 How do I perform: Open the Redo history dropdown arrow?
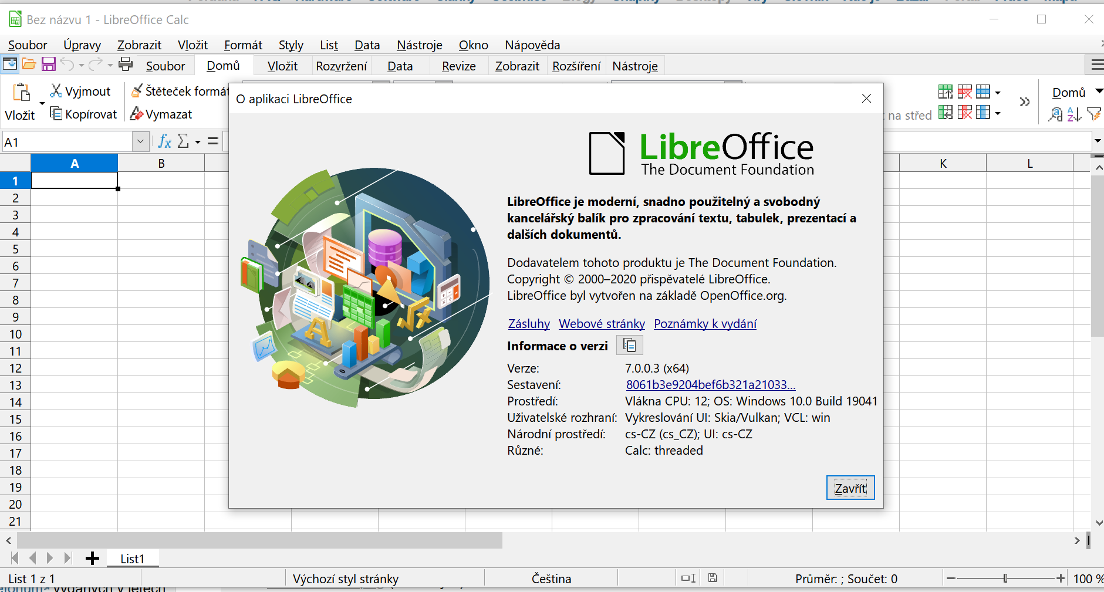pos(110,65)
